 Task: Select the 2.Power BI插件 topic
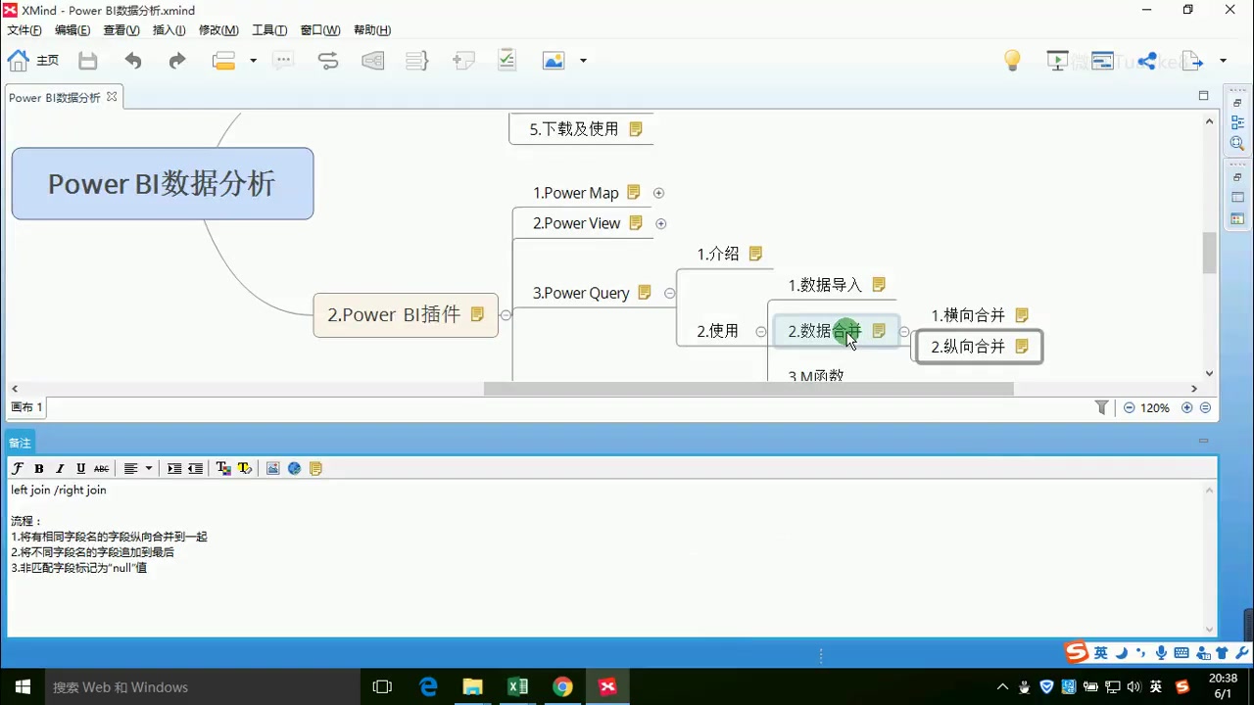[406, 314]
